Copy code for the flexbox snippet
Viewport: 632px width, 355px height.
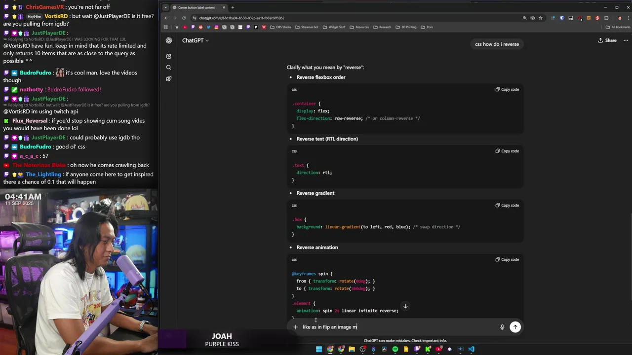tap(507, 89)
